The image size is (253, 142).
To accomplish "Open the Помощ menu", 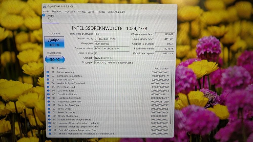I will (101, 12).
